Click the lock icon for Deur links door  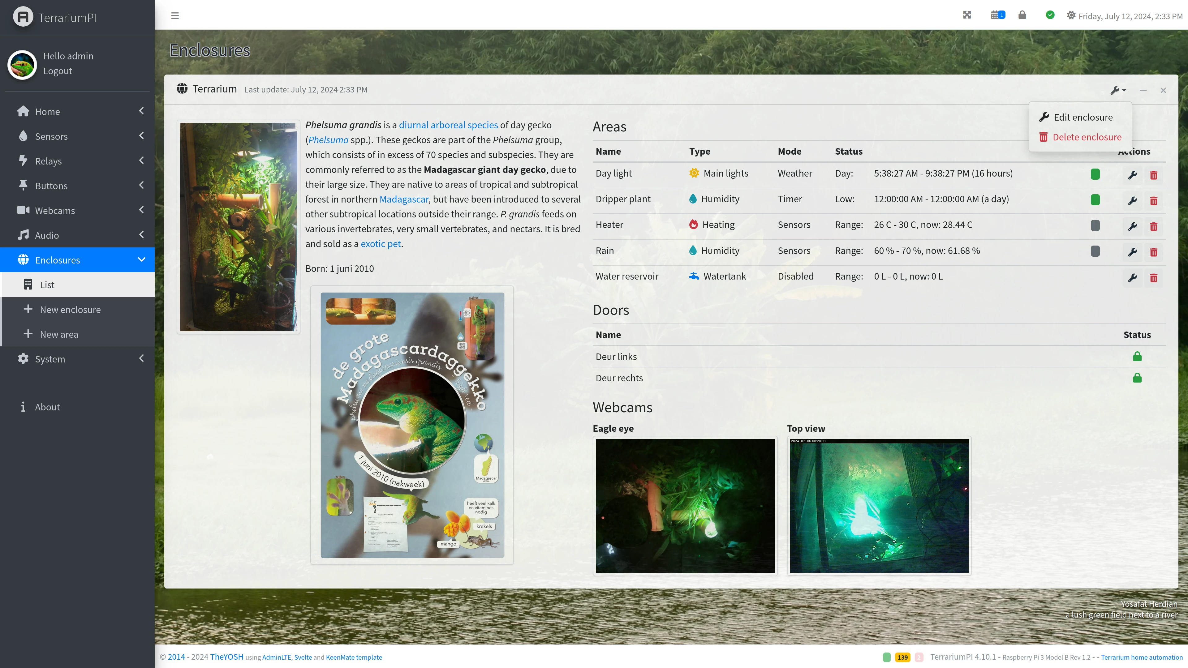pos(1137,357)
